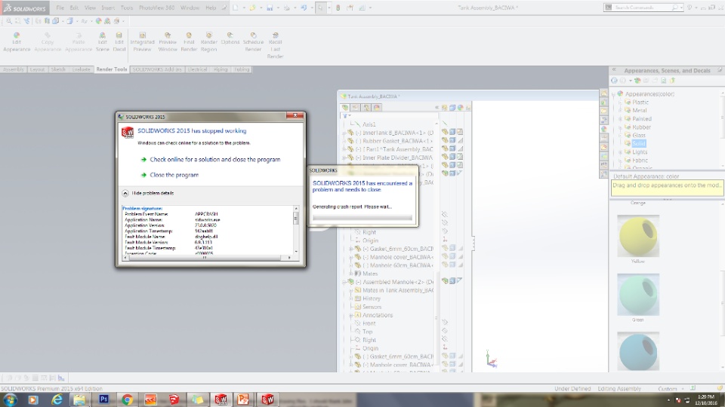725x407 pixels.
Task: Click the Edit Appearance tool
Action: coord(17,42)
